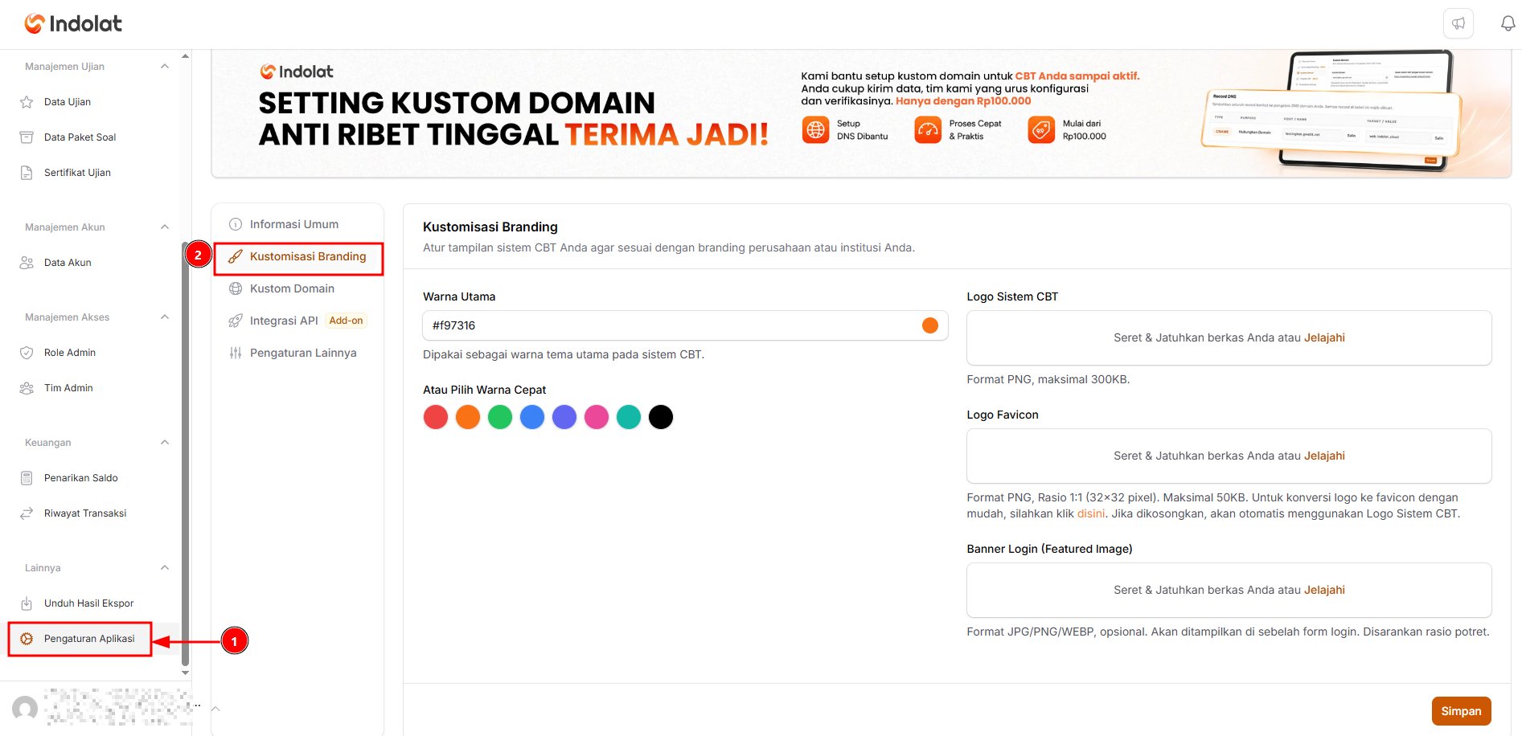Pick the blue quick color

(532, 417)
